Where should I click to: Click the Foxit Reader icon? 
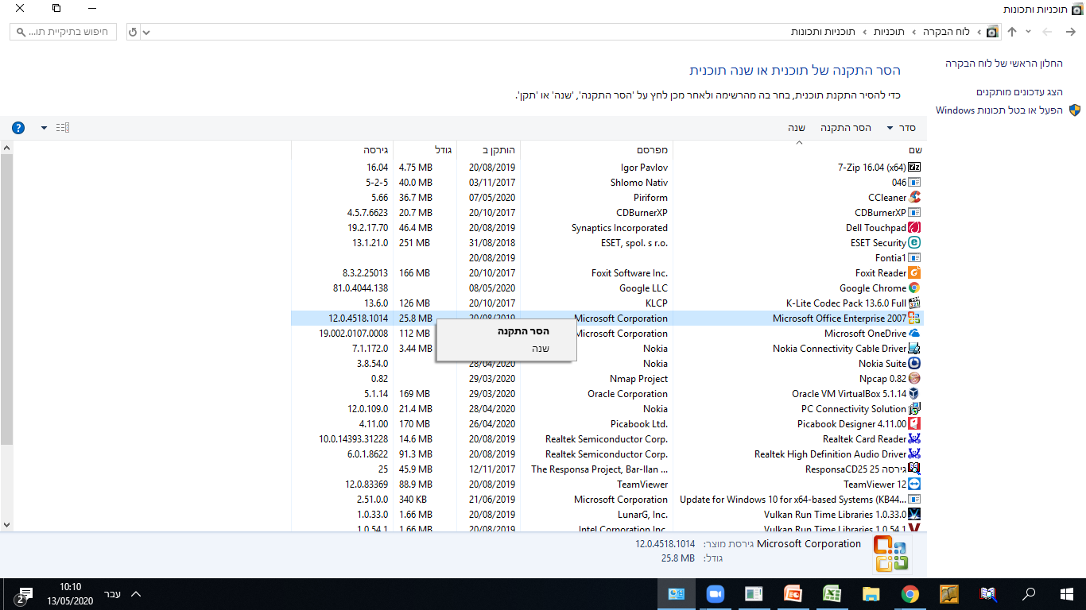point(914,273)
